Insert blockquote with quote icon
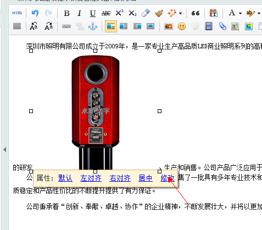 (x=195, y=13)
